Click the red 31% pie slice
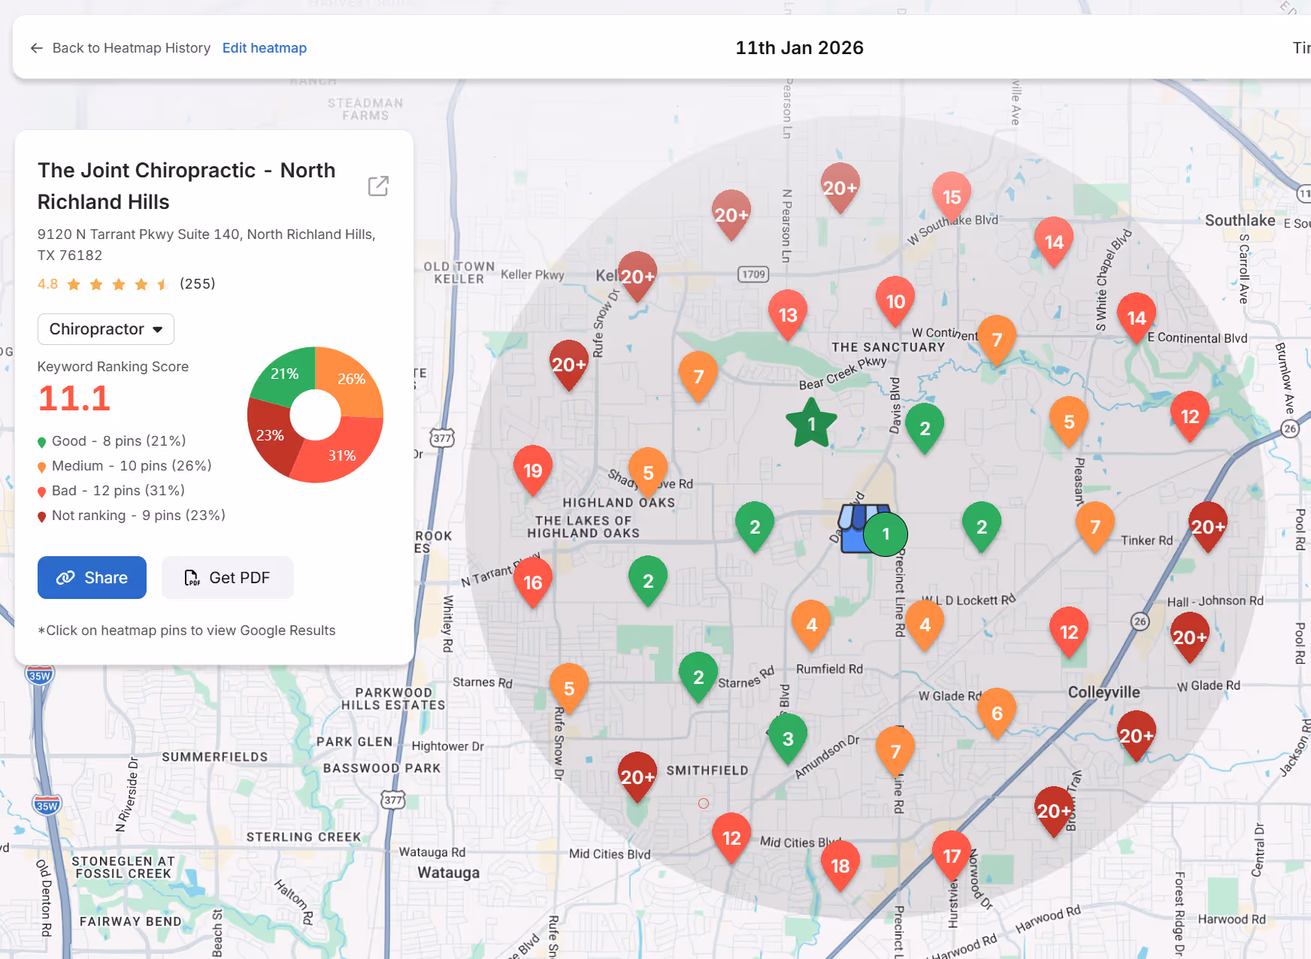Viewport: 1311px width, 959px height. coord(342,455)
